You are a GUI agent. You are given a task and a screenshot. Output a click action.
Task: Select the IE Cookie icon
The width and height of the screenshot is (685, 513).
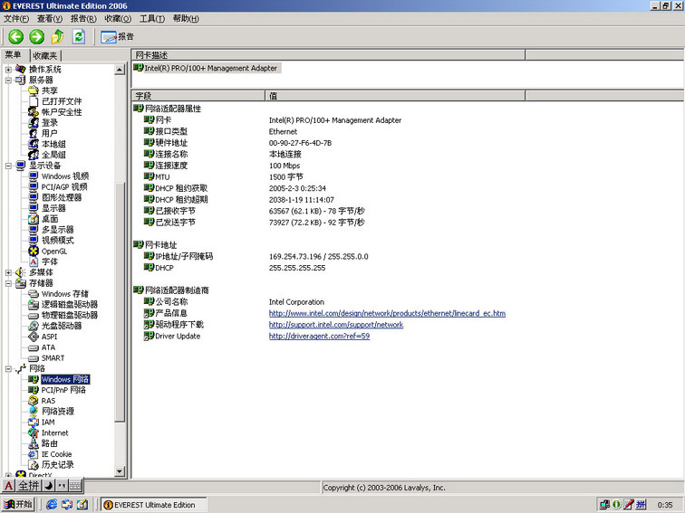coord(34,454)
